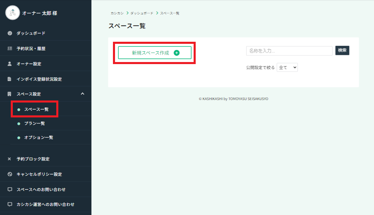Select スペース設定 menu label
This screenshot has height=215, width=374.
click(29, 94)
